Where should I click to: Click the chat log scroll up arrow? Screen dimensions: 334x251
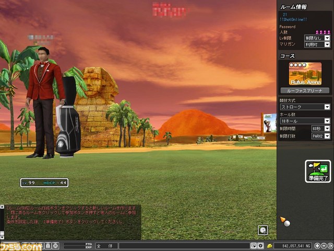pos(2,207)
